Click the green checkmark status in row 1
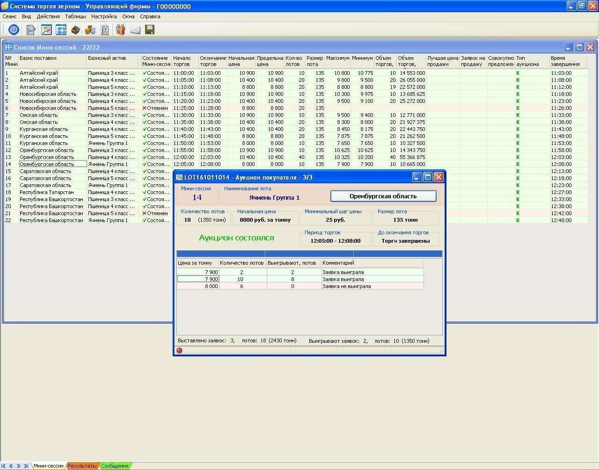Image resolution: width=599 pixels, height=470 pixels. pyautogui.click(x=145, y=73)
